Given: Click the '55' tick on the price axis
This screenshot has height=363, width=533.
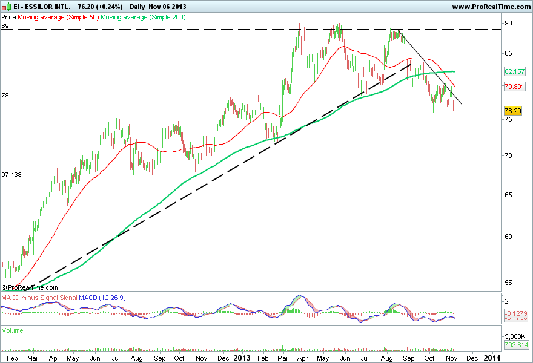Looking at the screenshot, I should (509, 283).
